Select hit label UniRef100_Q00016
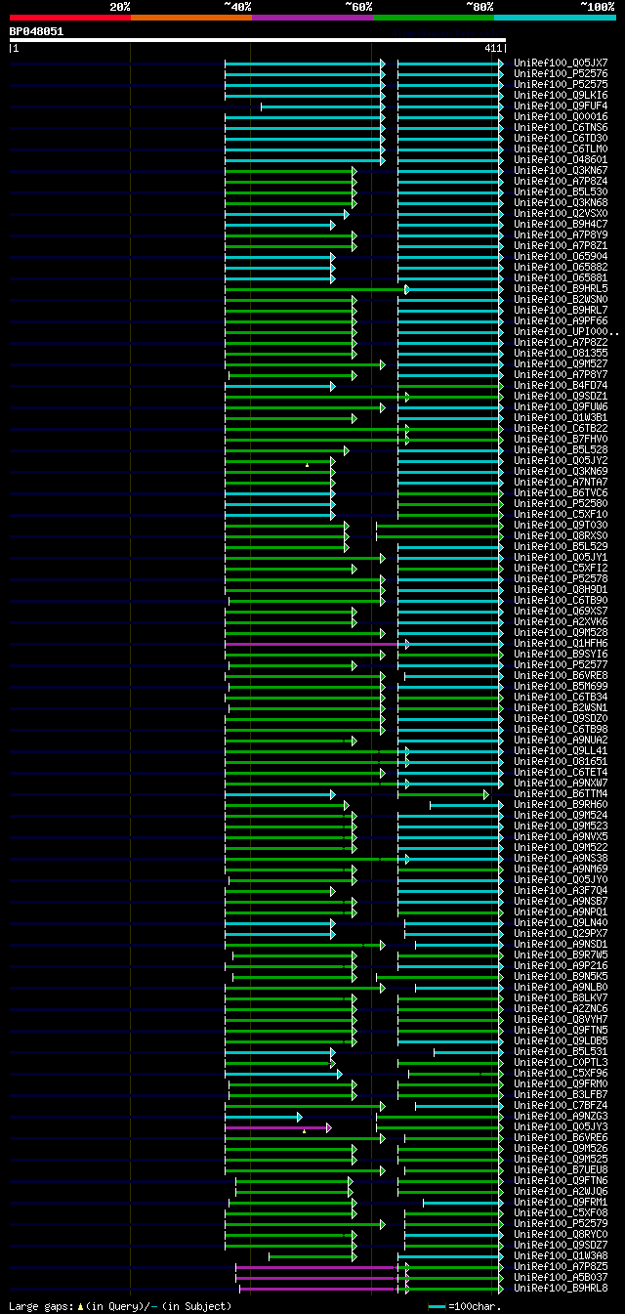 [561, 116]
